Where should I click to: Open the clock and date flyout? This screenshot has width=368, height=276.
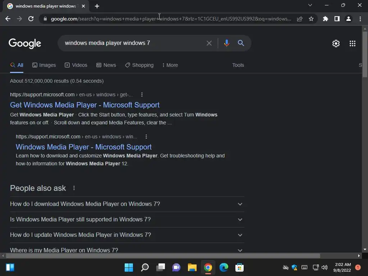click(x=342, y=267)
